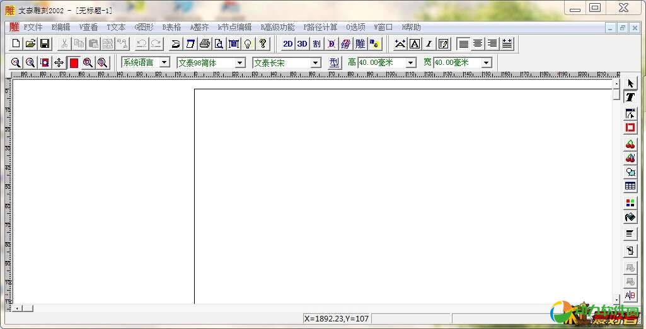Toggle right text alignment
Screen dimensions: 646x329
tap(492, 43)
